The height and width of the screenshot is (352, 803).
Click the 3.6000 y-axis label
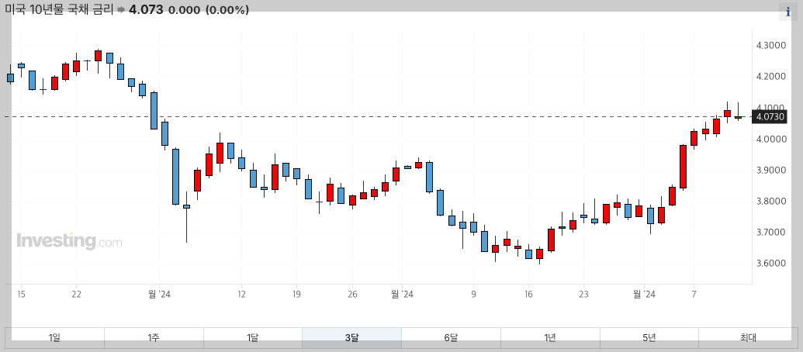pos(770,264)
